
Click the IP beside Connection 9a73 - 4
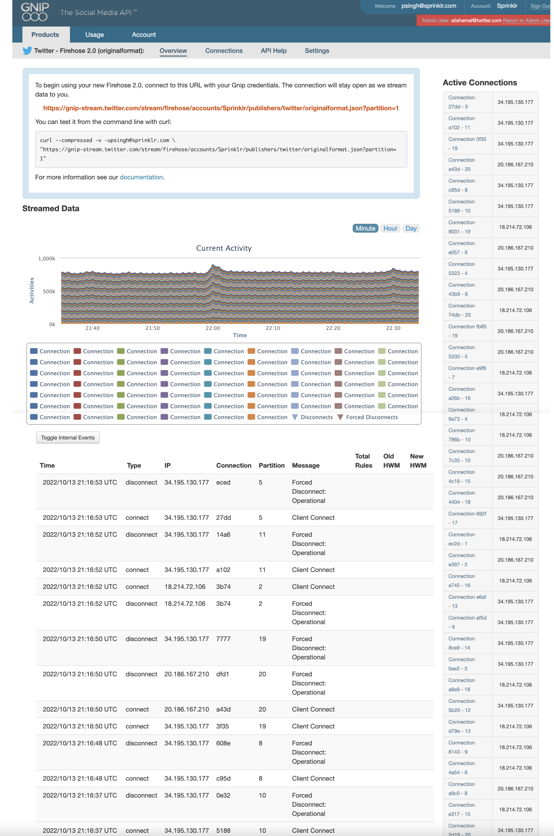[x=516, y=415]
